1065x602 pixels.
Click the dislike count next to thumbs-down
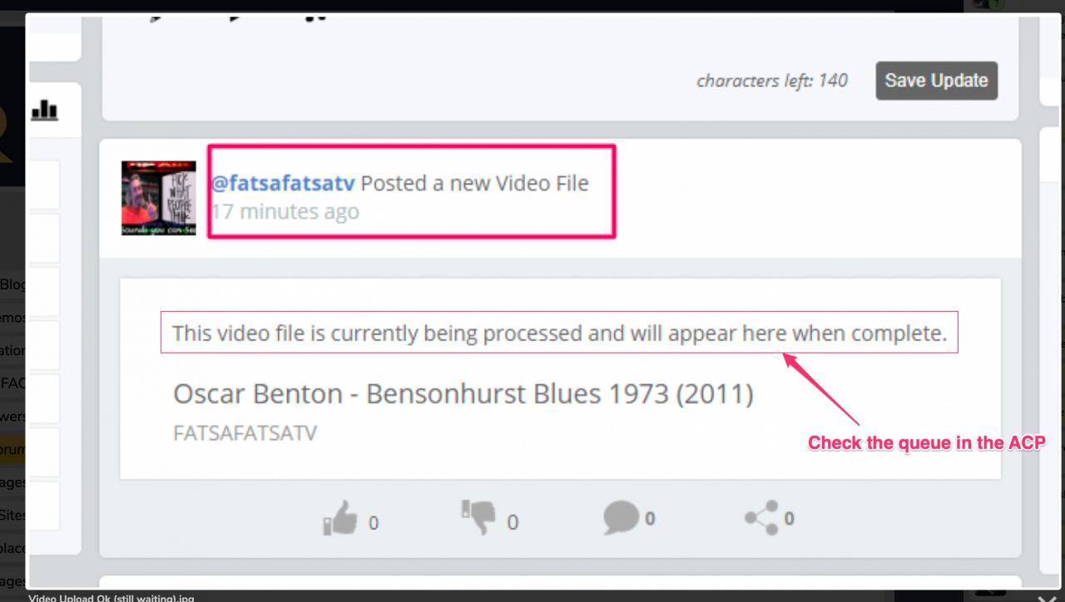[x=513, y=523]
